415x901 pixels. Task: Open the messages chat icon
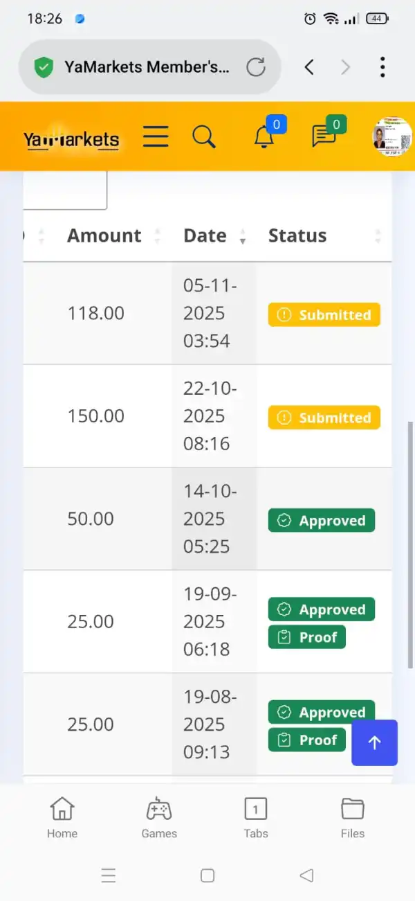(x=324, y=136)
